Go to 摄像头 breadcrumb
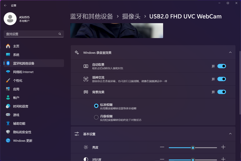 (131, 16)
